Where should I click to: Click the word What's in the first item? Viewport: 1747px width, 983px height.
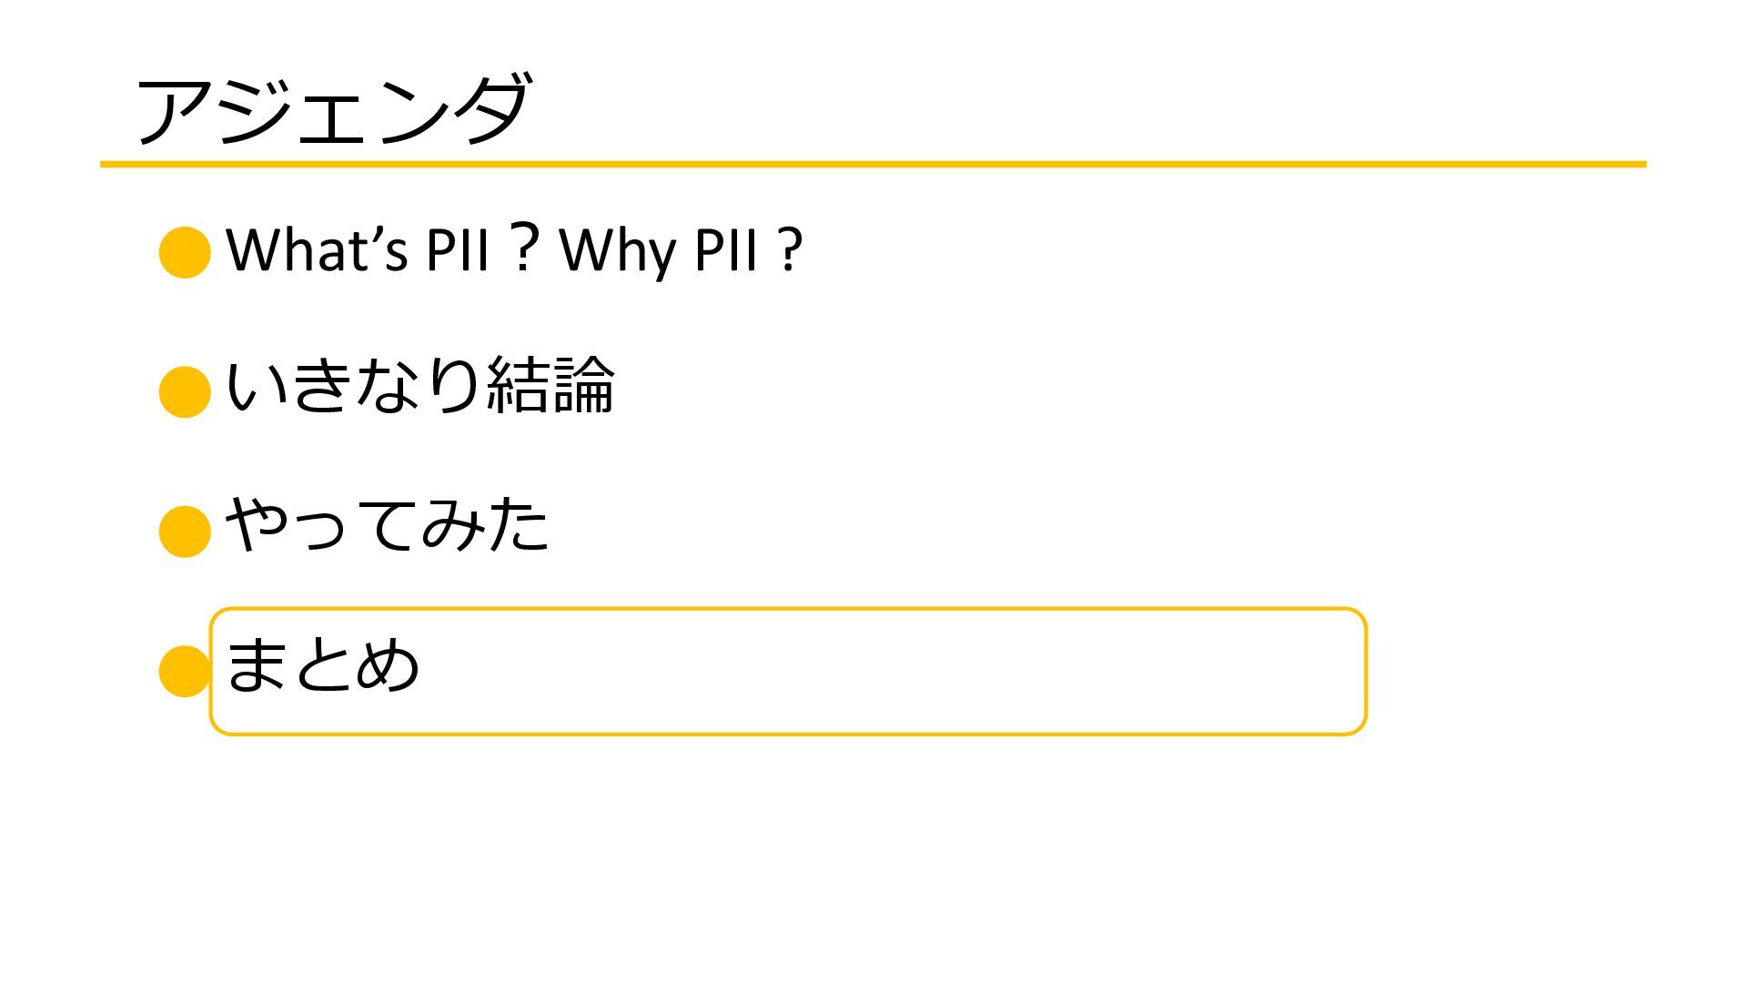(x=317, y=248)
